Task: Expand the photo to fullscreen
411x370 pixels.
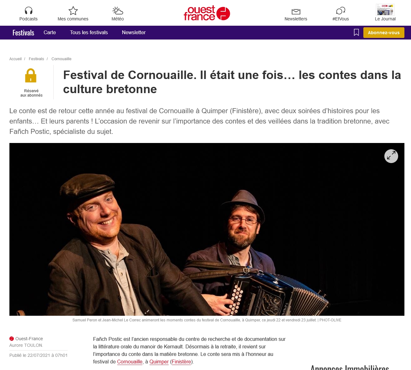Action: click(x=391, y=156)
